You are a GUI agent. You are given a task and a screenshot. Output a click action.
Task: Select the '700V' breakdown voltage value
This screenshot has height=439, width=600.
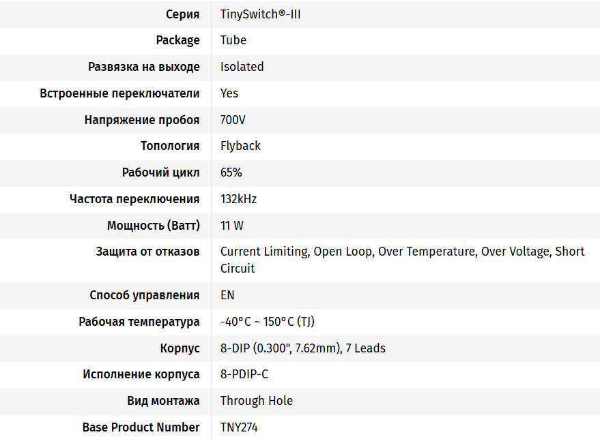click(233, 120)
